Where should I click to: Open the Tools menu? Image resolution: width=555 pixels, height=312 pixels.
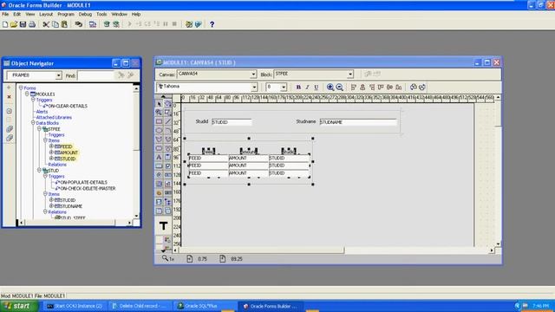pos(101,14)
